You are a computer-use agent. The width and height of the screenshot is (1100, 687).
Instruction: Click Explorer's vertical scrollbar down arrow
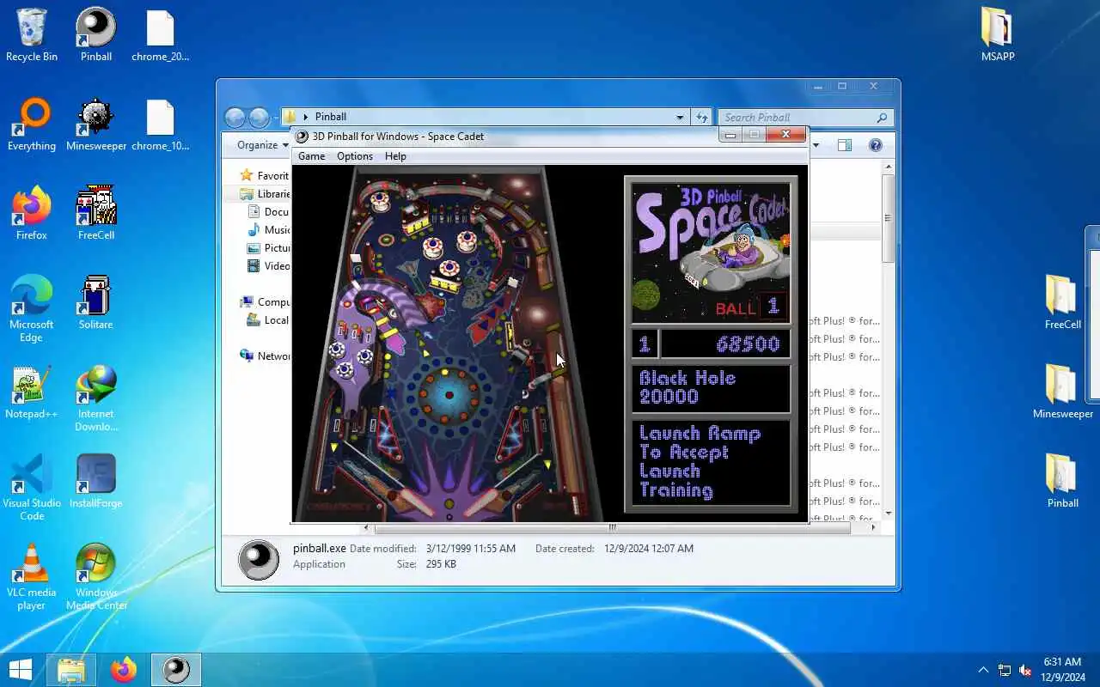pos(889,513)
